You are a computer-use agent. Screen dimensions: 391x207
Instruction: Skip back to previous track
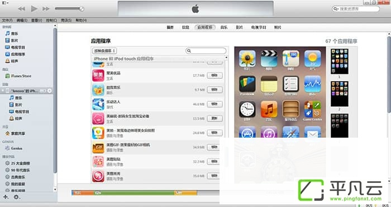22,9
